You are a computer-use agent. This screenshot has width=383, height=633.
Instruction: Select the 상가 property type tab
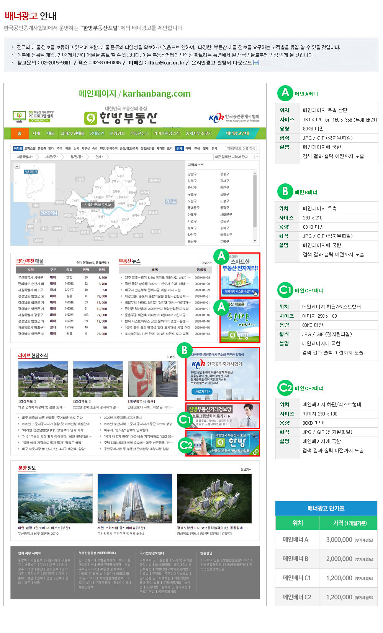tap(77, 148)
